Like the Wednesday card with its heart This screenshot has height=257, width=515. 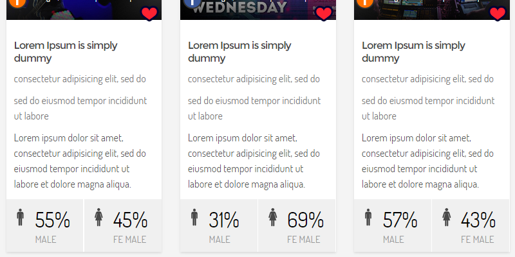click(x=323, y=13)
